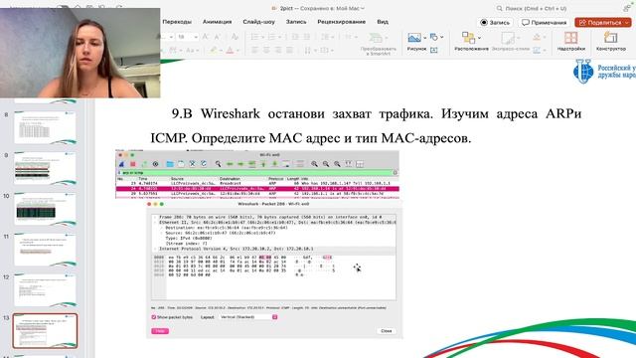Align paragraph text to the left
Viewport: 636px width, 358px height.
tap(254, 51)
